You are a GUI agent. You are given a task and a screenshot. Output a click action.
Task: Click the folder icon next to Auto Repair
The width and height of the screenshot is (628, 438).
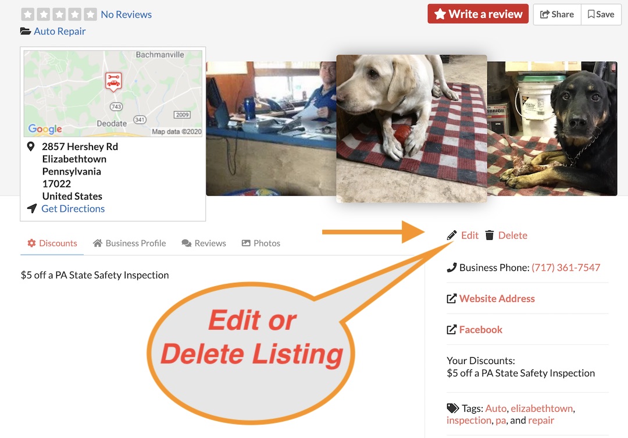[x=26, y=31]
